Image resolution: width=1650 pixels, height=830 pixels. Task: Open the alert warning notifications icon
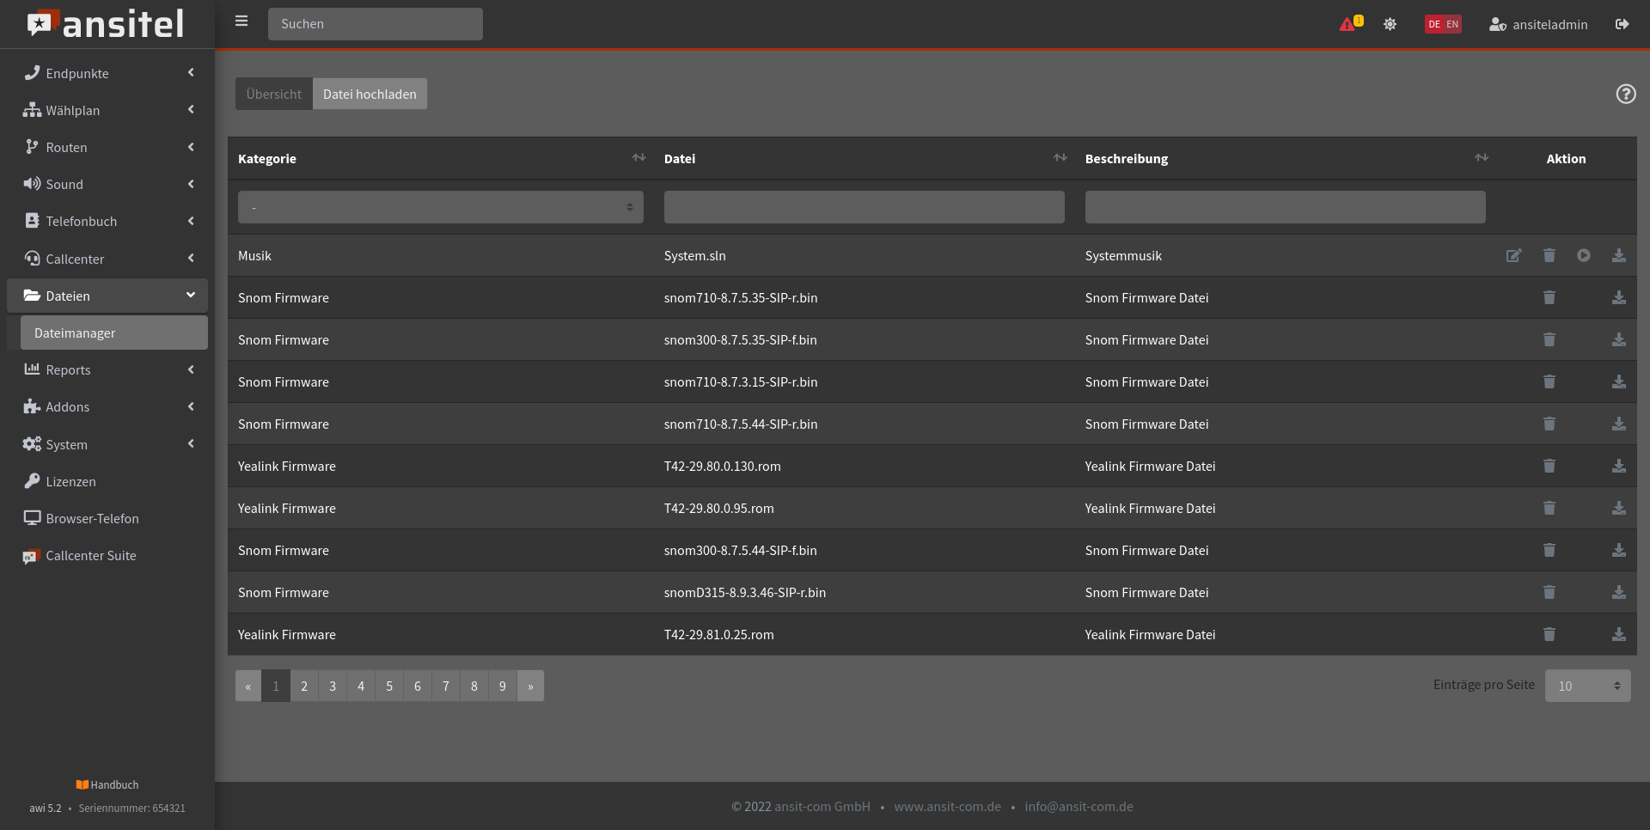tap(1349, 24)
